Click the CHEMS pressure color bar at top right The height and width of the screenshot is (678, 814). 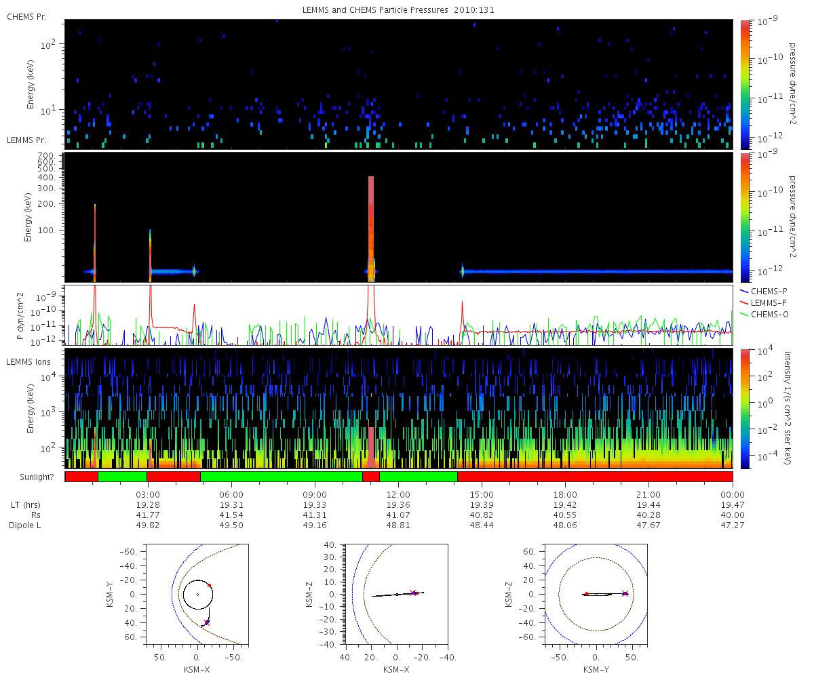744,84
